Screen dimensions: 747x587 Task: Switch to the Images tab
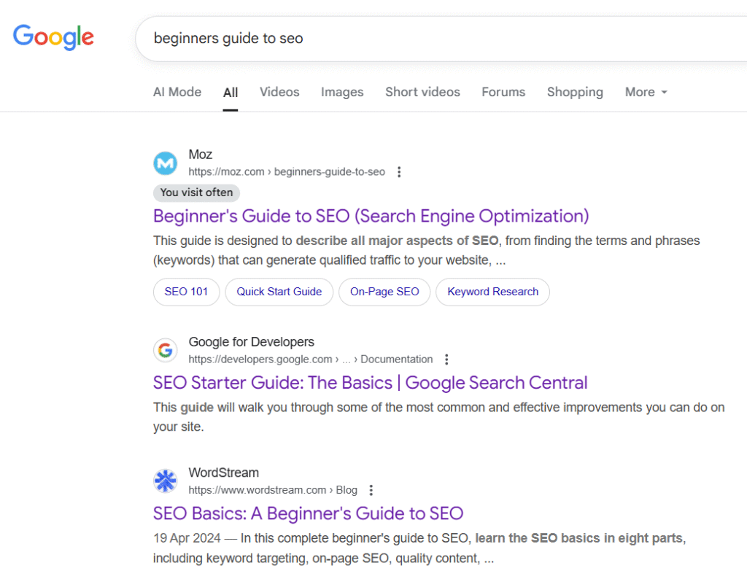click(342, 92)
